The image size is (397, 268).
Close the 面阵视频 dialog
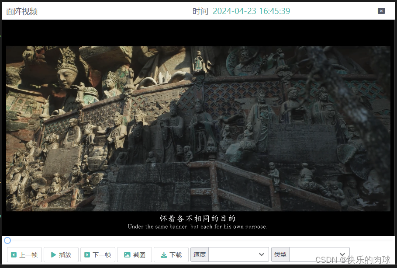click(381, 11)
